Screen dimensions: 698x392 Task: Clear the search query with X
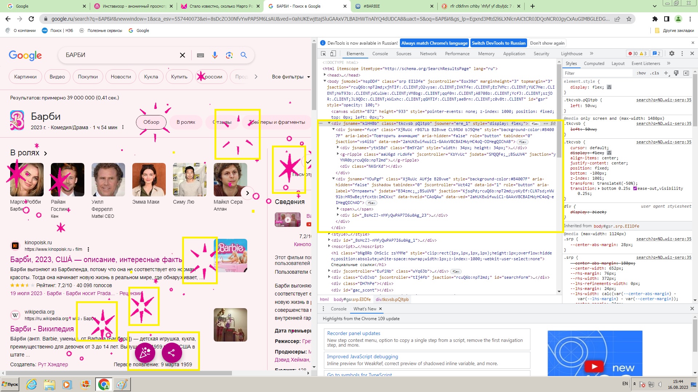tap(182, 55)
